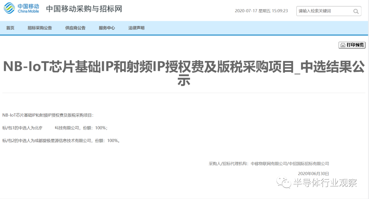This screenshot has height=199, width=369.
Task: Focus the keyword search input field
Action: click(329, 11)
